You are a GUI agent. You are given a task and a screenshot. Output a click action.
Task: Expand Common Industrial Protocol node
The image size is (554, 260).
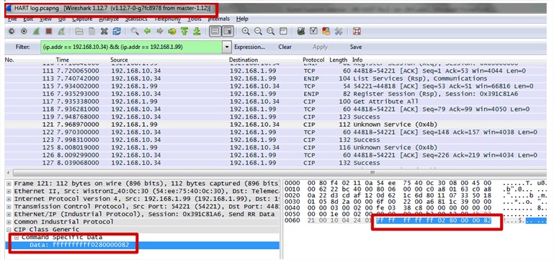pos(9,222)
